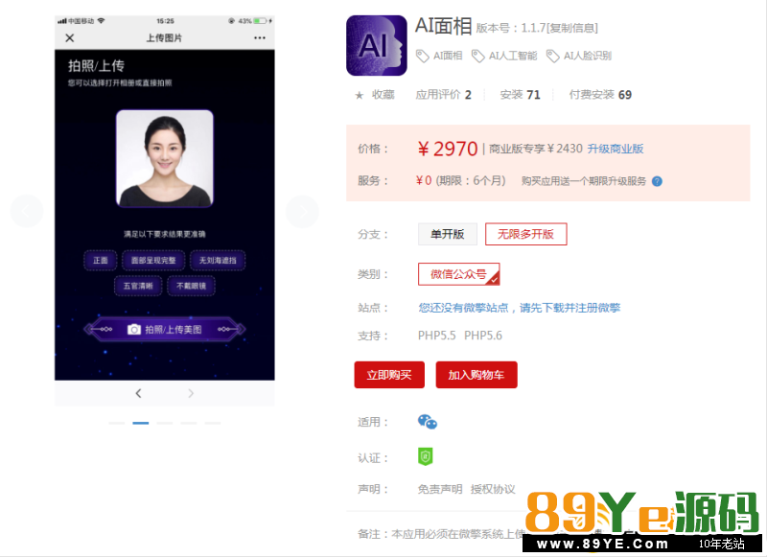Click the 立即购买 button
The height and width of the screenshot is (557, 767).
click(389, 375)
